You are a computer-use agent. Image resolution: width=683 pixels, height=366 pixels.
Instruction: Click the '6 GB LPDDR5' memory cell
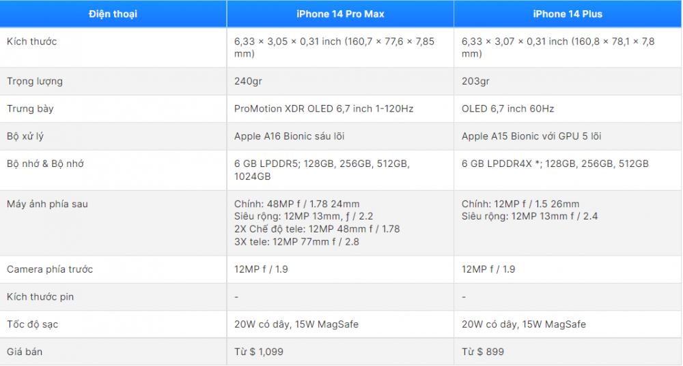tap(340, 170)
